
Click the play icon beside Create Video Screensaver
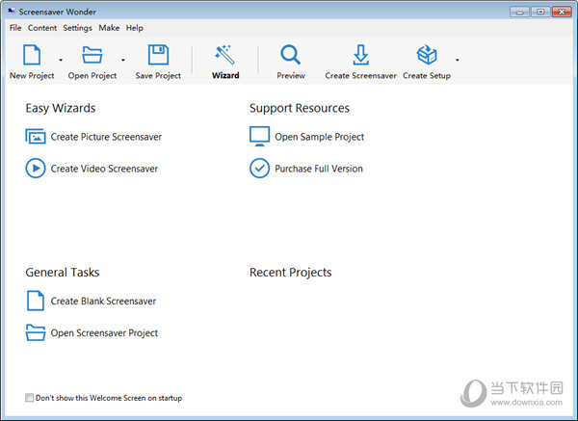click(36, 169)
